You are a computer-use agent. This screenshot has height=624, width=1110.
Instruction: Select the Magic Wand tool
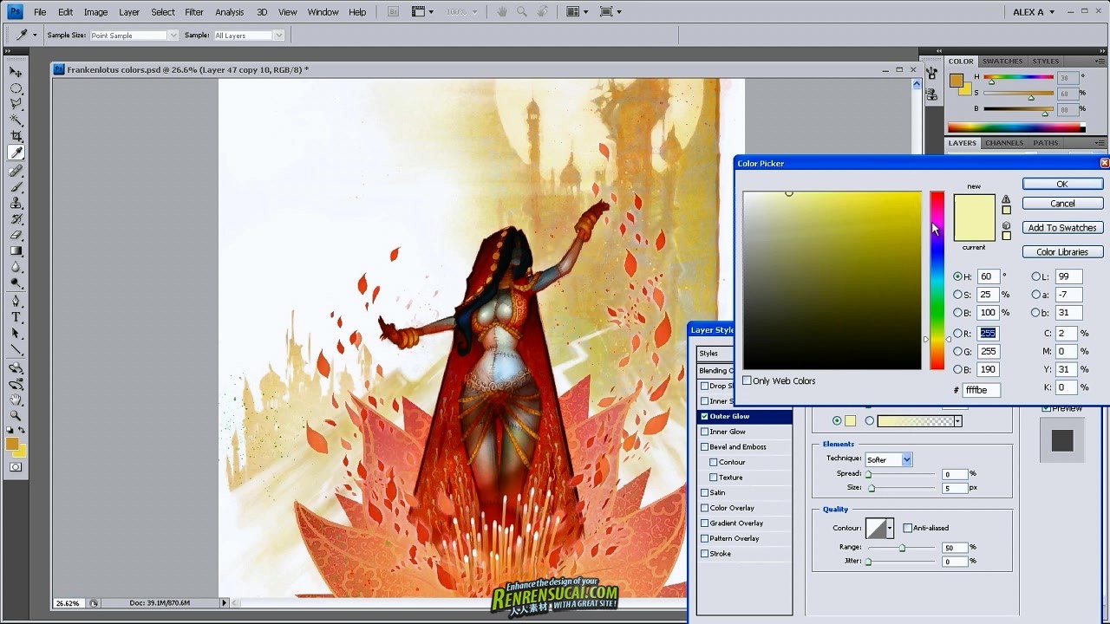16,120
